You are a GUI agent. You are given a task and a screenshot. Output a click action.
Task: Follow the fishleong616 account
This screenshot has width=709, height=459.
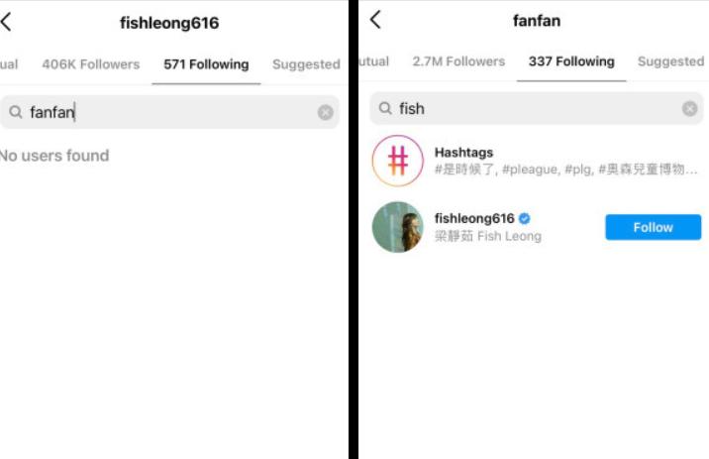click(x=653, y=227)
